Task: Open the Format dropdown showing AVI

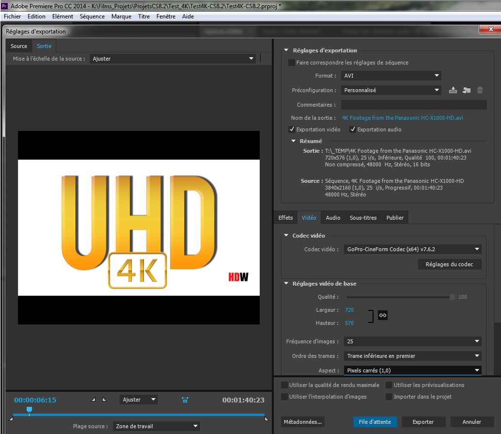Action: click(391, 76)
